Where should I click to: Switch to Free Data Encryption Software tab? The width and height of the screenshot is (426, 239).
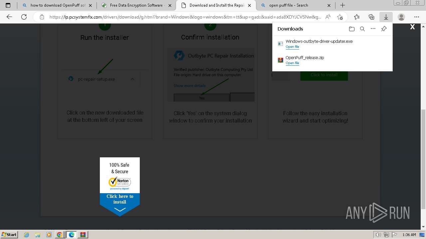coord(137,5)
